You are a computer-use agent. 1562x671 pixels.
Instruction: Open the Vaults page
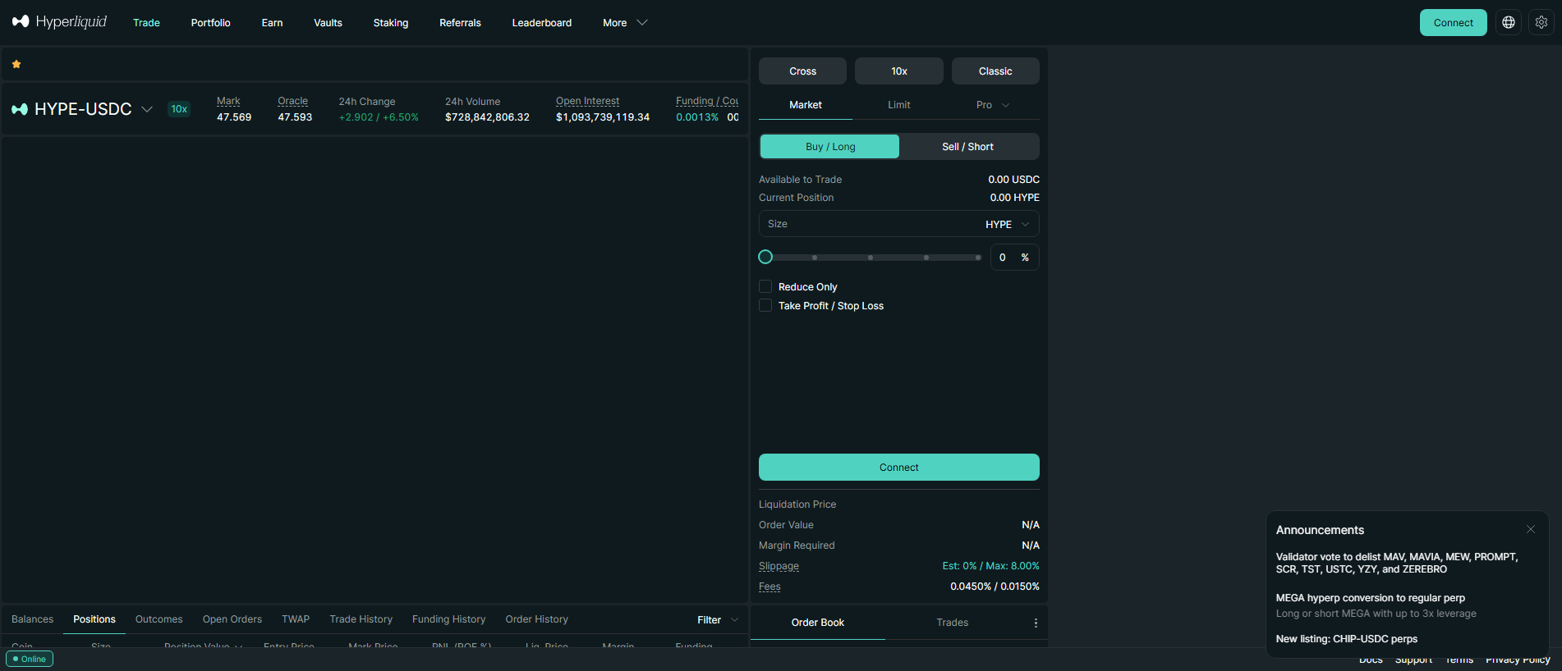pos(328,23)
